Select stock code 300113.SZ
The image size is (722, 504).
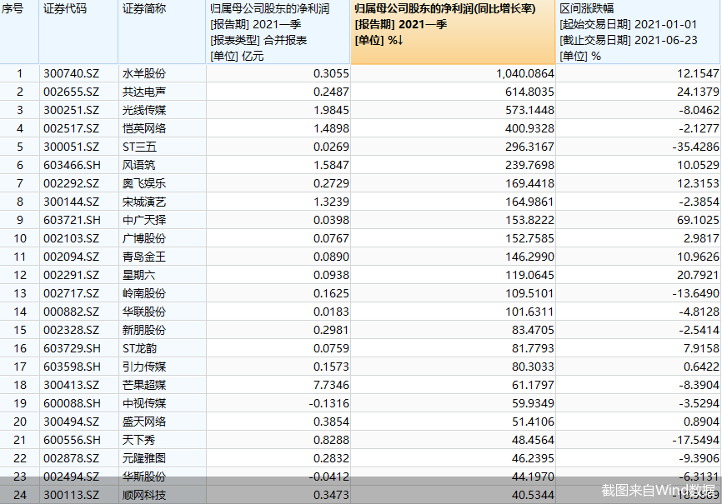tap(72, 496)
